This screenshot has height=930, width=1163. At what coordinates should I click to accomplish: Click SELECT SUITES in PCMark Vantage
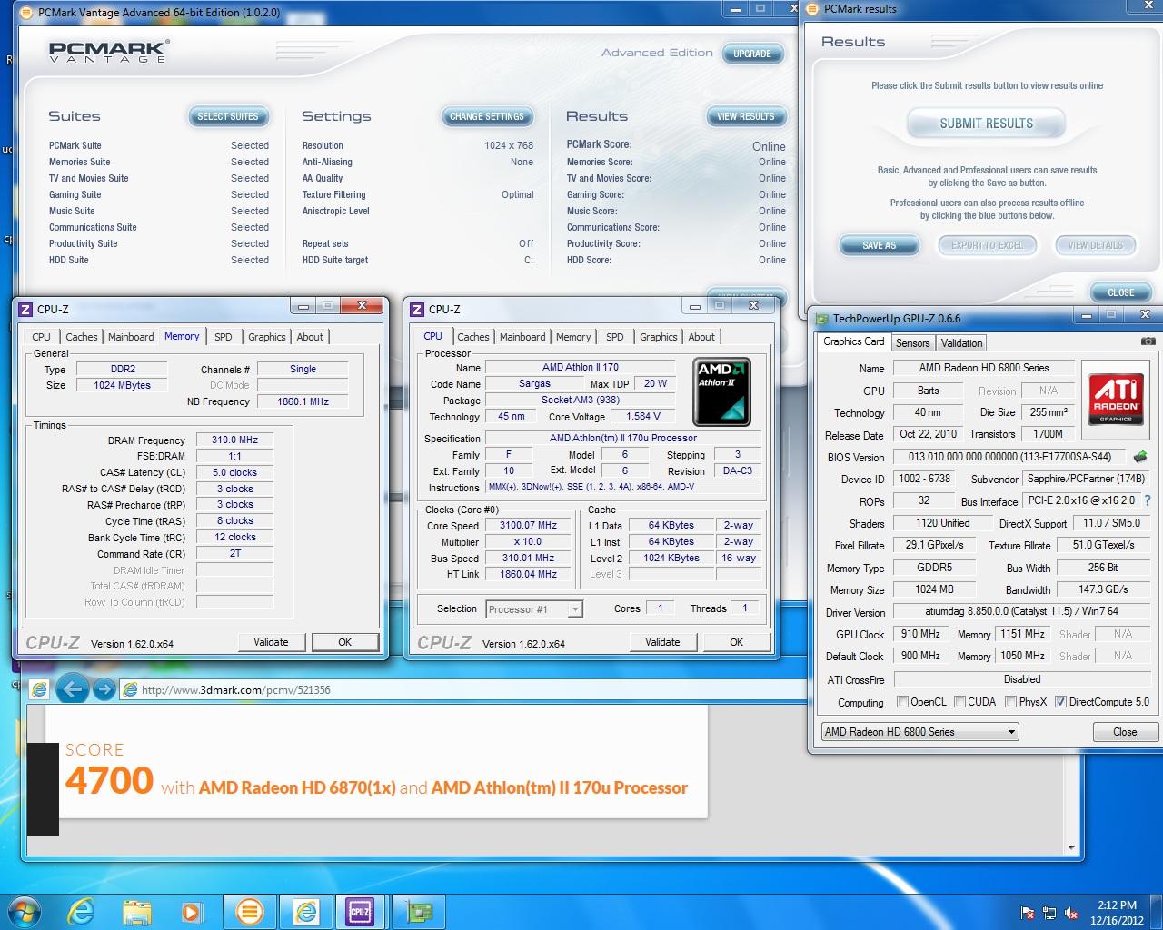227,116
